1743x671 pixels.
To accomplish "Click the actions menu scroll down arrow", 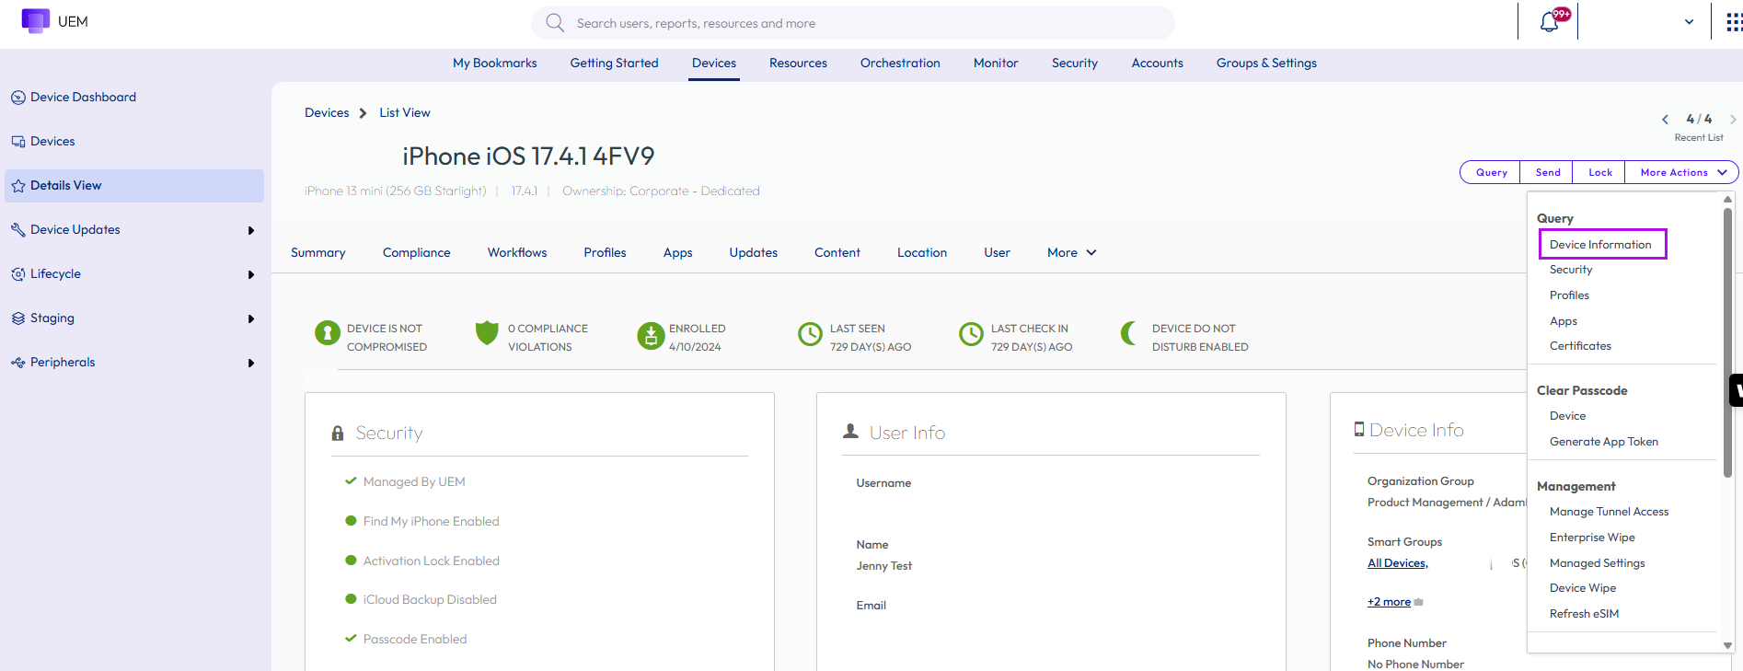I will tap(1727, 646).
